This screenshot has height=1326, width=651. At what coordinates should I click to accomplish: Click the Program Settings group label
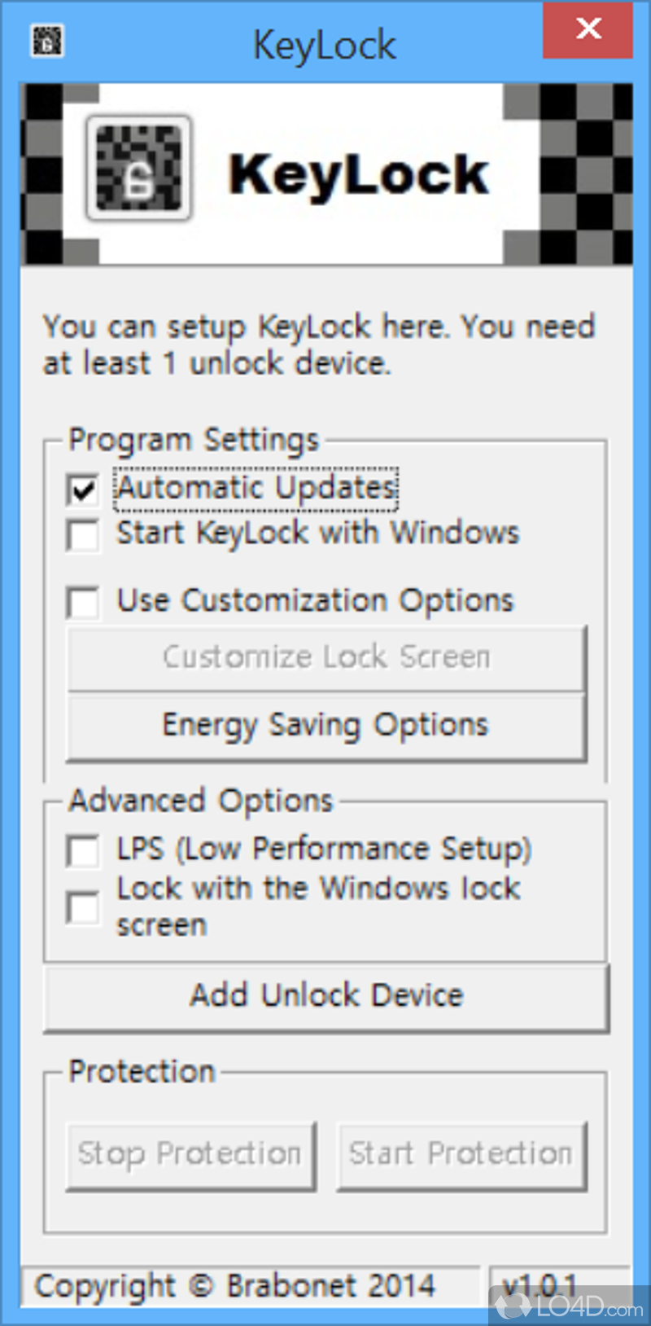click(194, 441)
